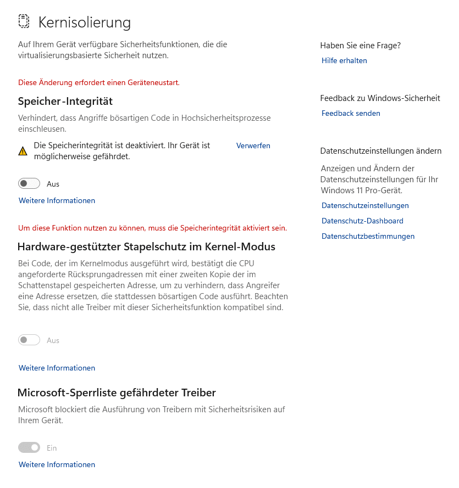
Task: Toggle Microsoft-Sperrliste gefährdeter Treiber switch
Action: 29,448
